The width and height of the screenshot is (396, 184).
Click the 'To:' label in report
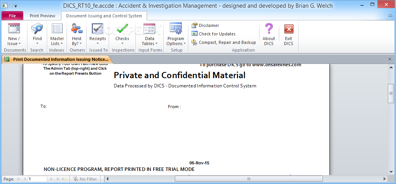43,106
